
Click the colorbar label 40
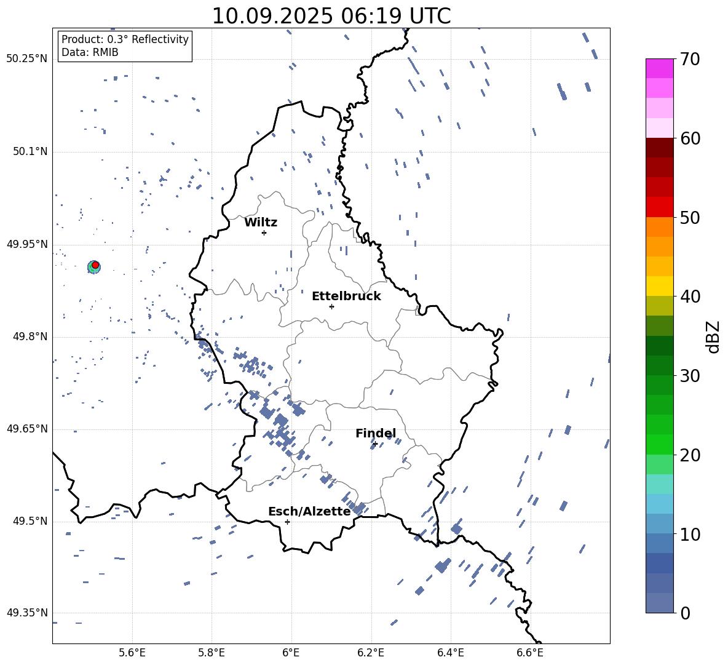690,297
